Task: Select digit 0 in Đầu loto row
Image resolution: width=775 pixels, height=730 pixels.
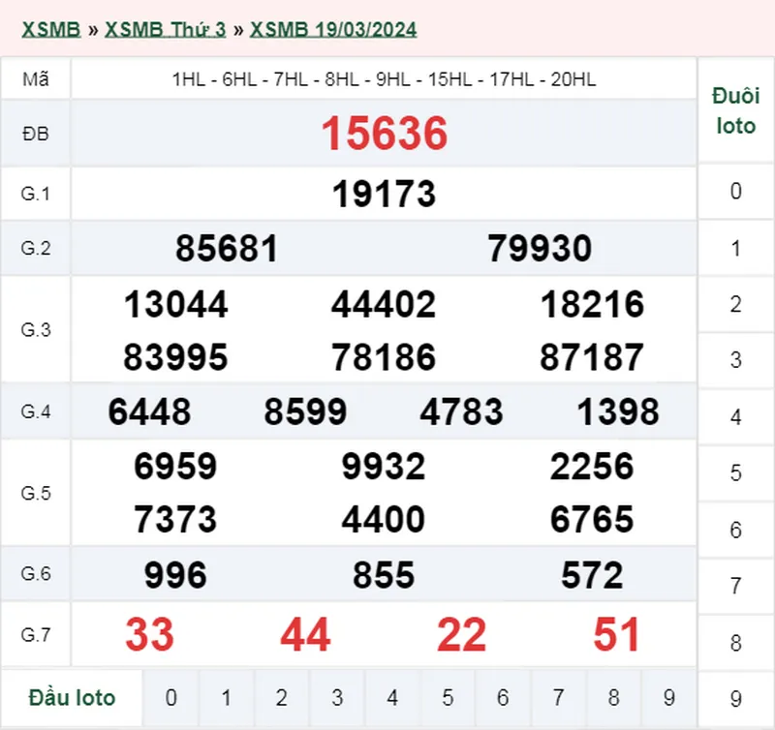Action: click(x=170, y=697)
